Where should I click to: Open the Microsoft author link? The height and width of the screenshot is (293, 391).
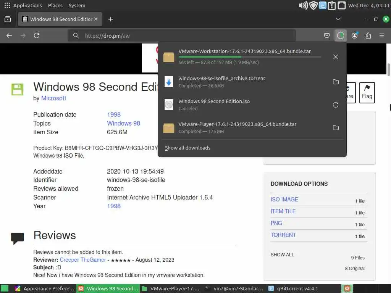53,98
